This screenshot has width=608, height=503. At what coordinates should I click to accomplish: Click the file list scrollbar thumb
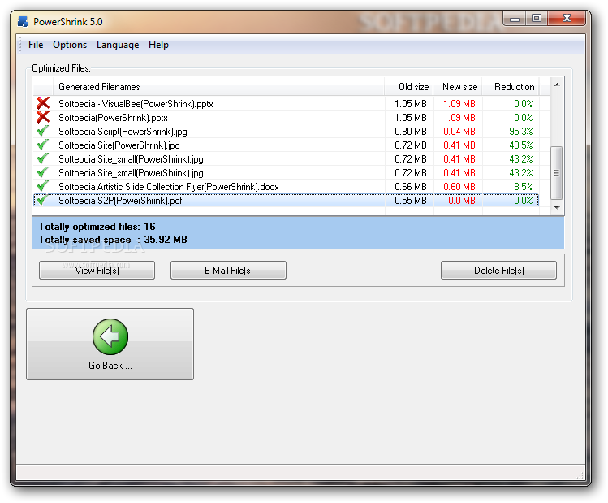pos(557,173)
